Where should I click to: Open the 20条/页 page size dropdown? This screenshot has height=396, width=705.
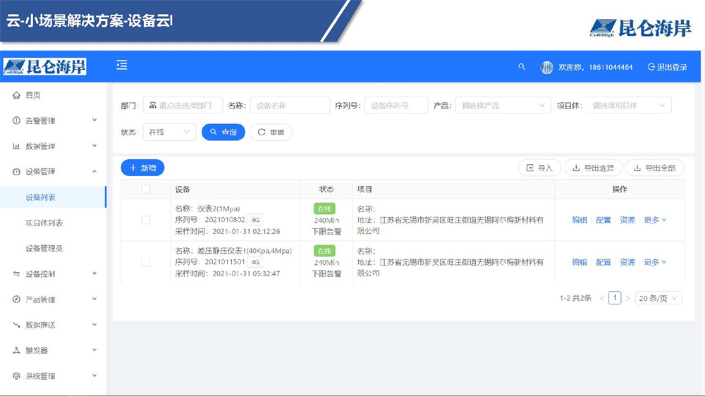[658, 299]
